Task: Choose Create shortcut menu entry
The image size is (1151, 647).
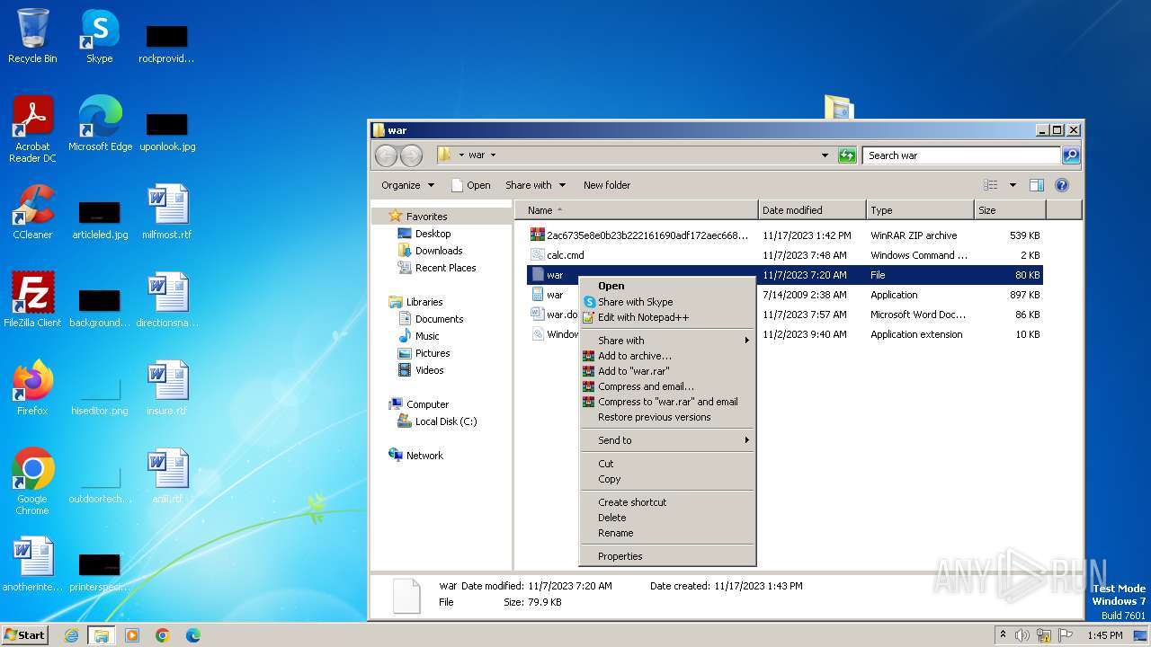Action: 666,502
